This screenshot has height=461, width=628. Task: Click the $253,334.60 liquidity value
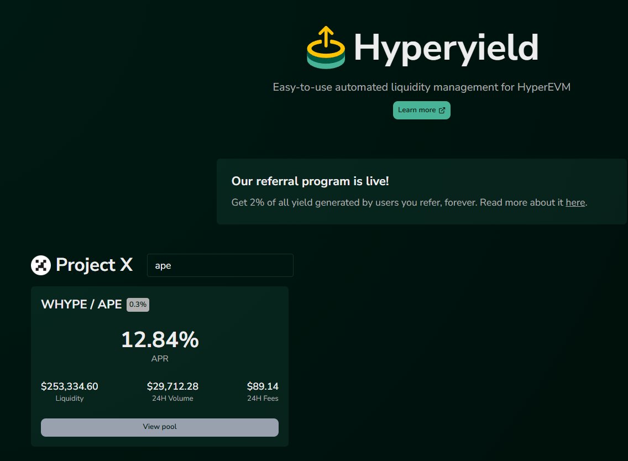[x=69, y=386]
